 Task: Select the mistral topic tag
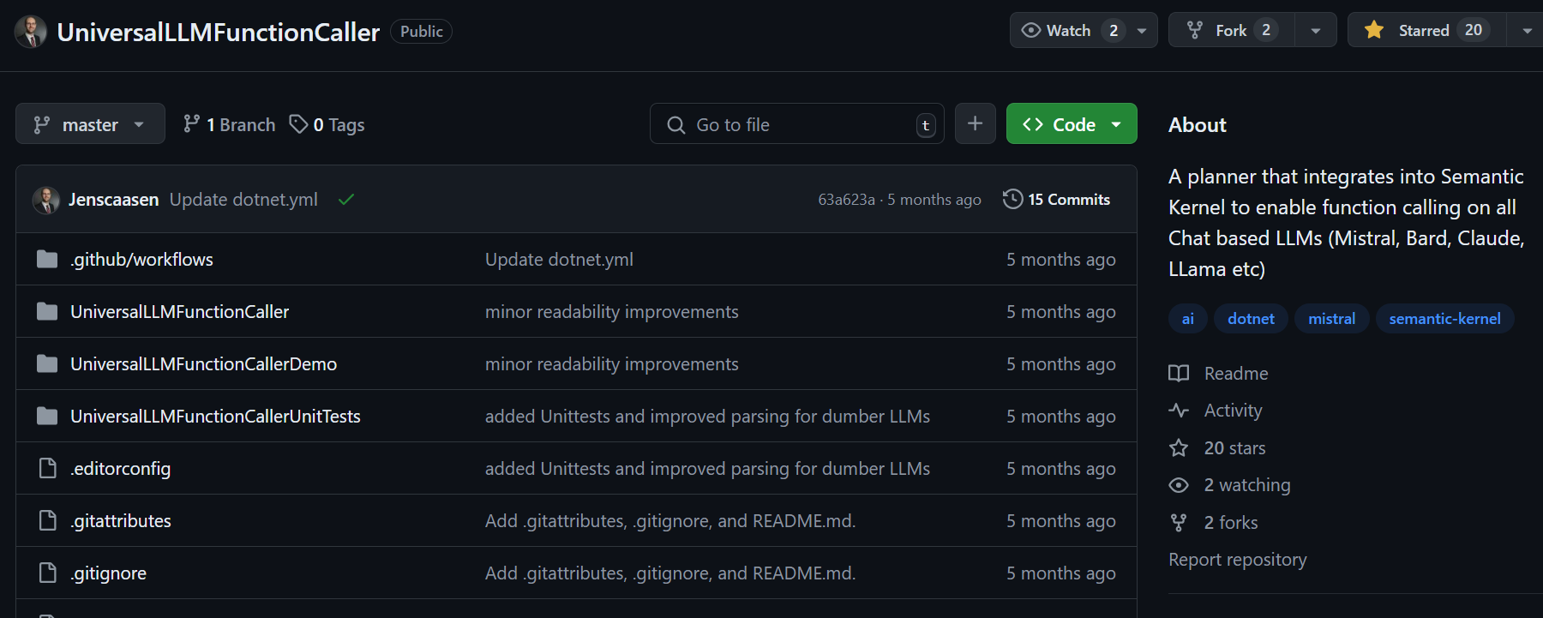[1331, 318]
